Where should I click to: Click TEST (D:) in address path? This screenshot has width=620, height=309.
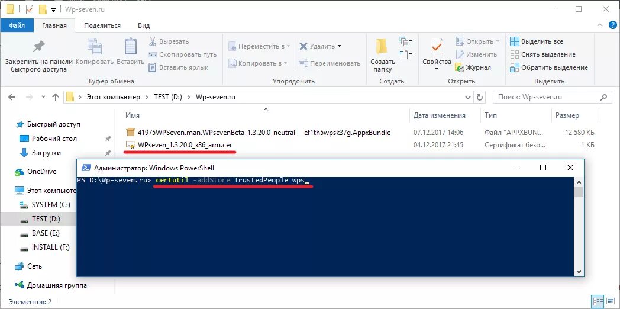[x=167, y=97]
